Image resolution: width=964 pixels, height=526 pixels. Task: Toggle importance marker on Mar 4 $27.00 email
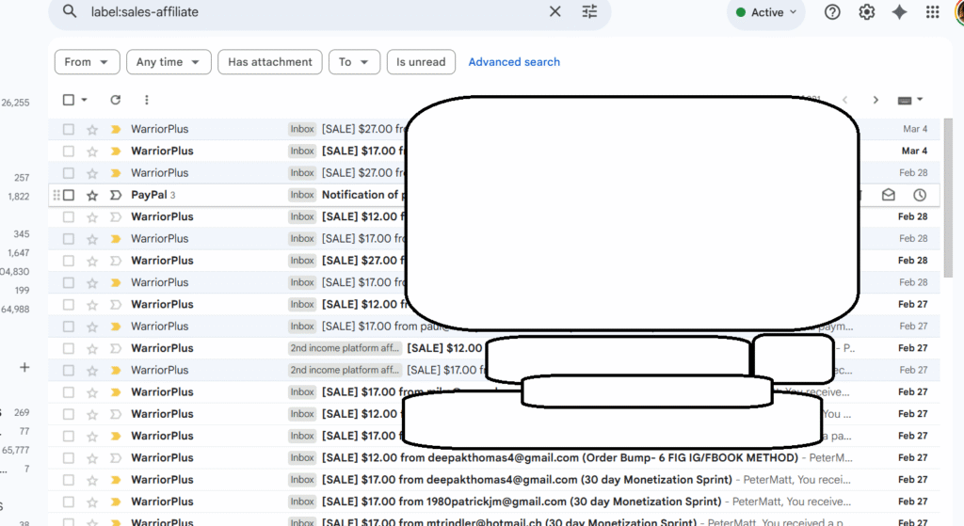click(115, 129)
